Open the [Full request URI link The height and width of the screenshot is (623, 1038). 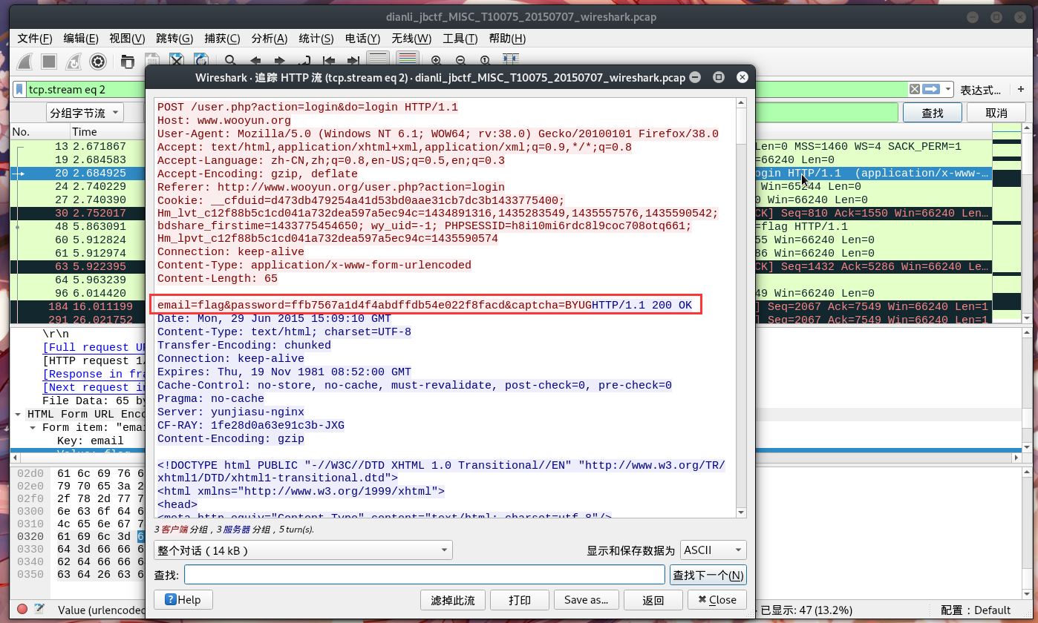[94, 347]
